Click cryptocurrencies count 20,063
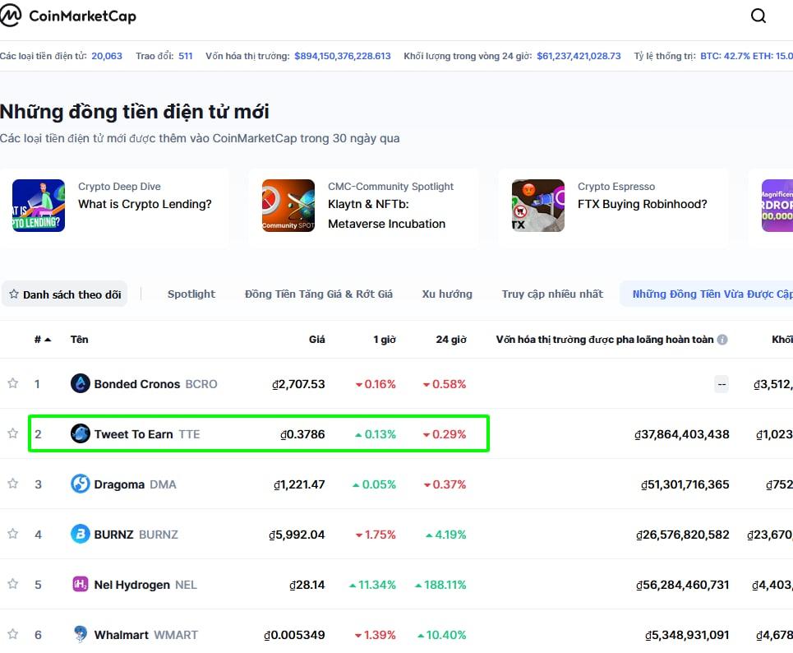The height and width of the screenshot is (653, 793). tap(107, 56)
